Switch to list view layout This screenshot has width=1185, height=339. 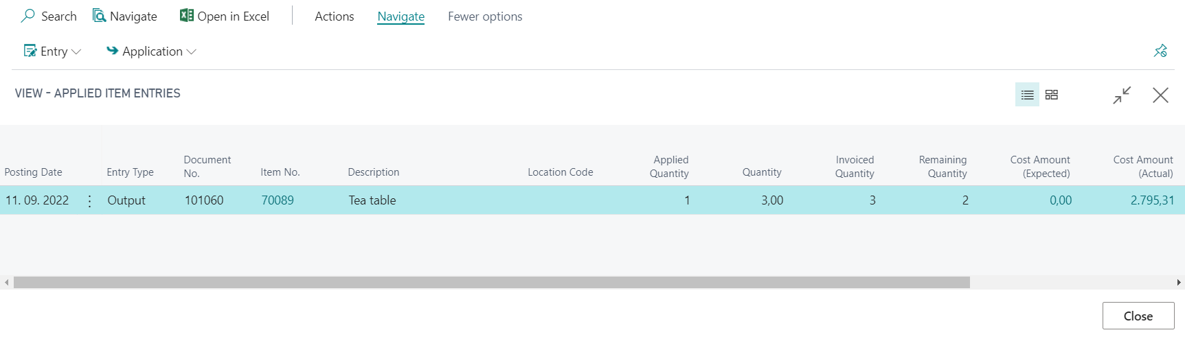pos(1027,95)
